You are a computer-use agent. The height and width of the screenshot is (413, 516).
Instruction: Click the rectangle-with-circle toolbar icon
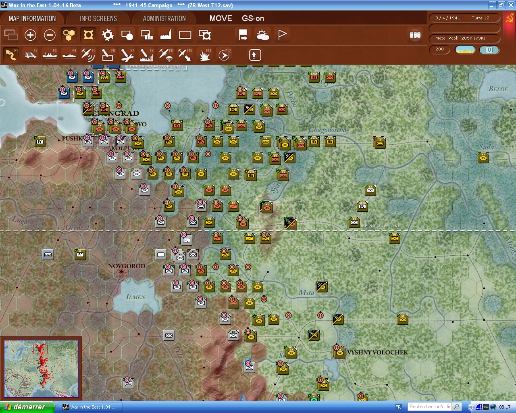tap(127, 35)
